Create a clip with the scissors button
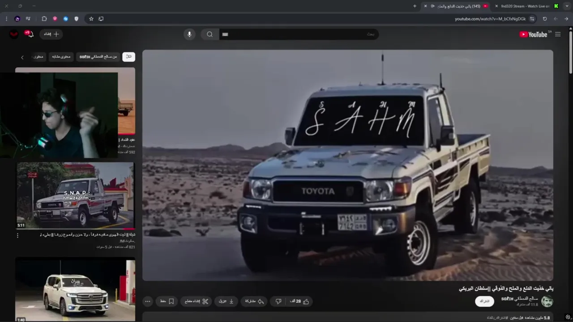Image resolution: width=573 pixels, height=322 pixels. point(197,301)
